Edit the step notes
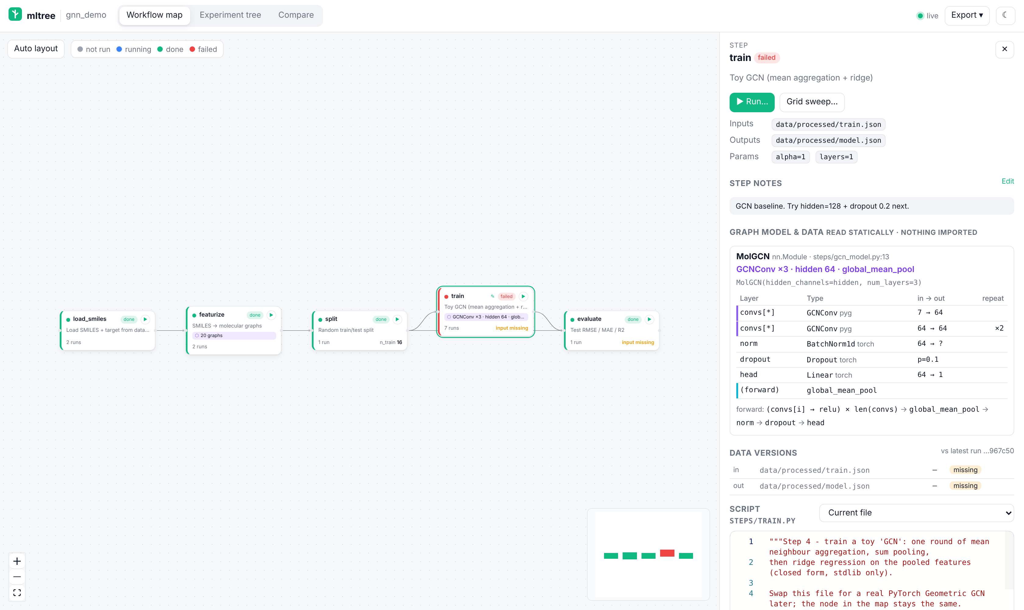This screenshot has width=1024, height=610. coord(1008,181)
